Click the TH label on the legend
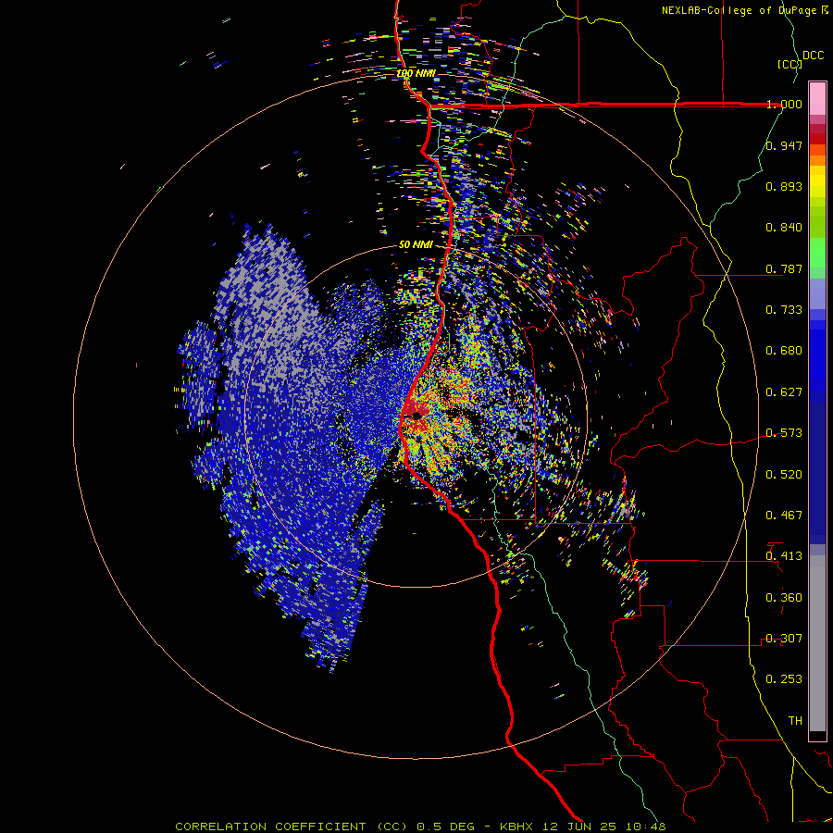 coord(795,721)
